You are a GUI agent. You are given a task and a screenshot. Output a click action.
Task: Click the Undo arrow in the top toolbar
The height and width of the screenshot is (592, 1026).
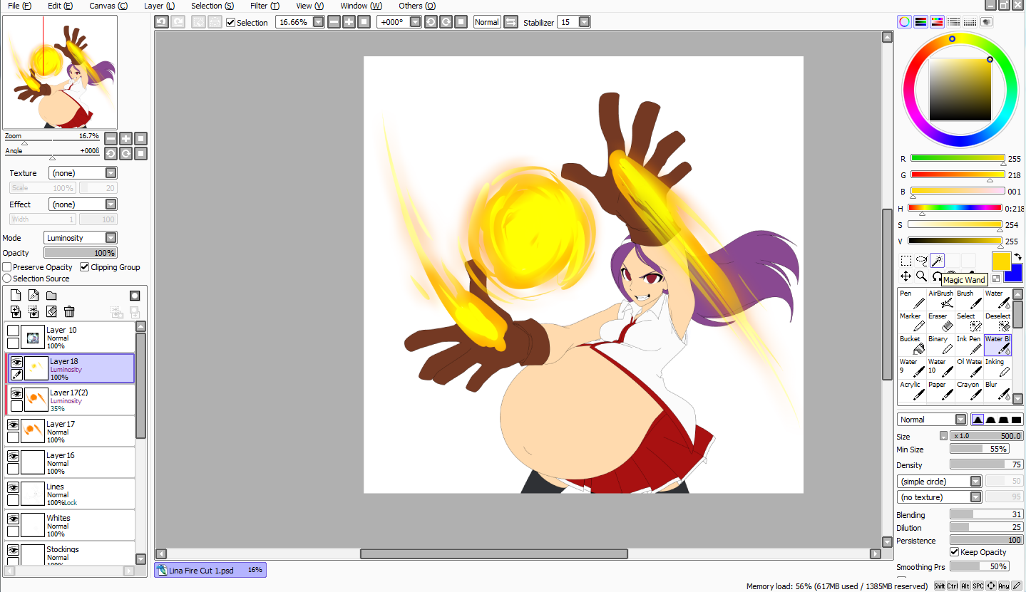[x=162, y=22]
